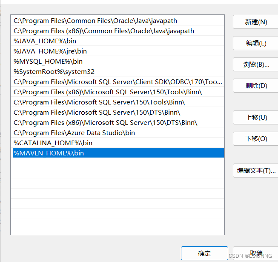Cancel the dialog with 取消
This screenshot has height=262, width=278.
pyautogui.click(x=255, y=253)
